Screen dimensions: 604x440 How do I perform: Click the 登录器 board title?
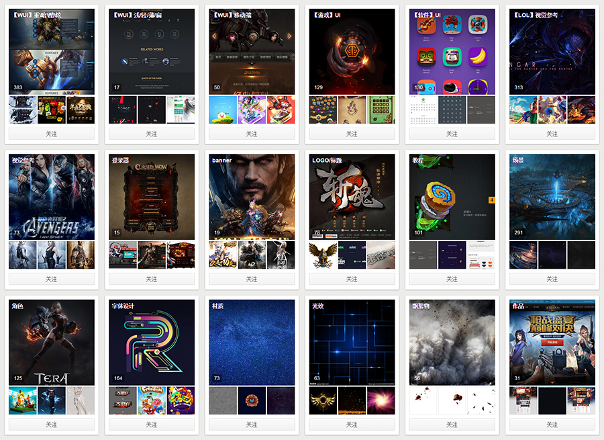point(120,160)
